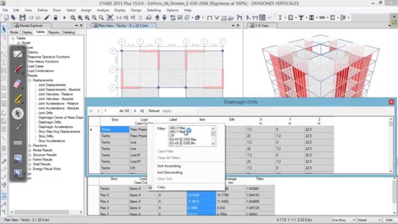
Task: Choose Sort Descending in the context menu
Action: pyautogui.click(x=170, y=172)
